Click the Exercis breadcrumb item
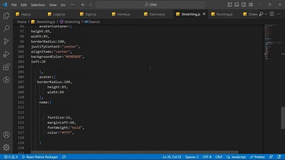This screenshot has height=160, width=285. 92,22
